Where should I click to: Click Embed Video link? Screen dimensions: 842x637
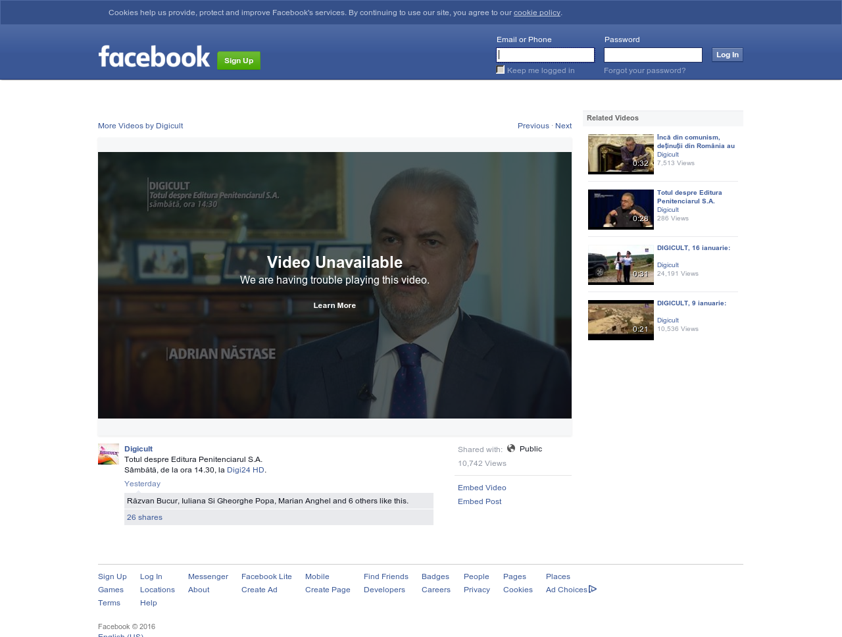click(x=482, y=488)
